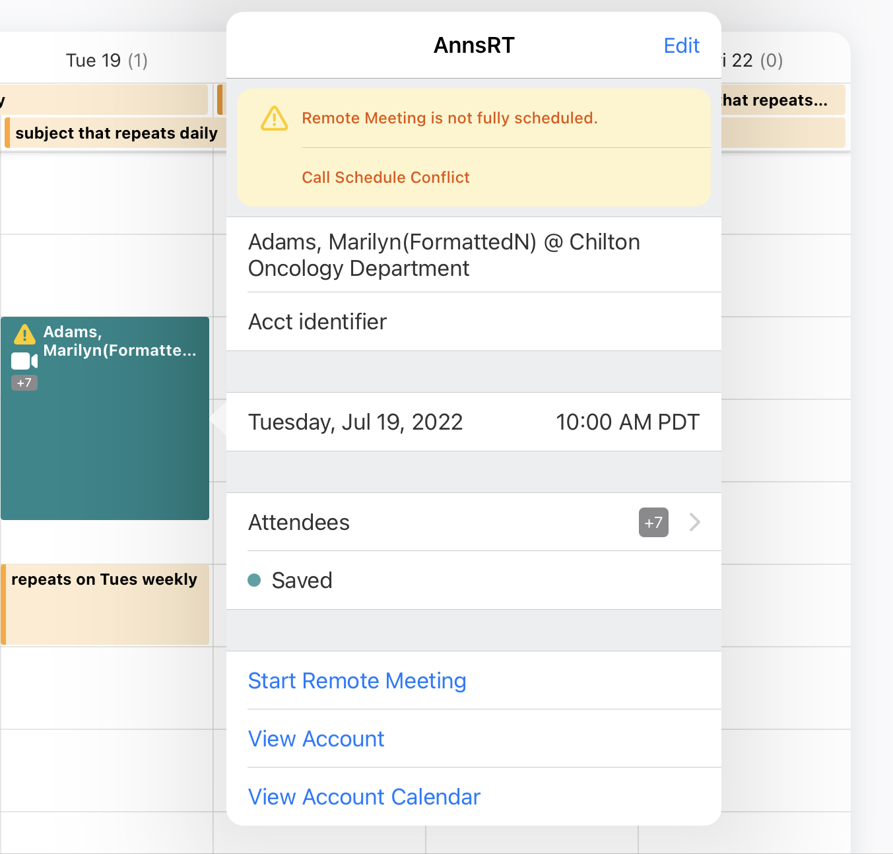Screen dimensions: 893x854
Task: Click the video camera icon on the teal event
Action: click(24, 361)
